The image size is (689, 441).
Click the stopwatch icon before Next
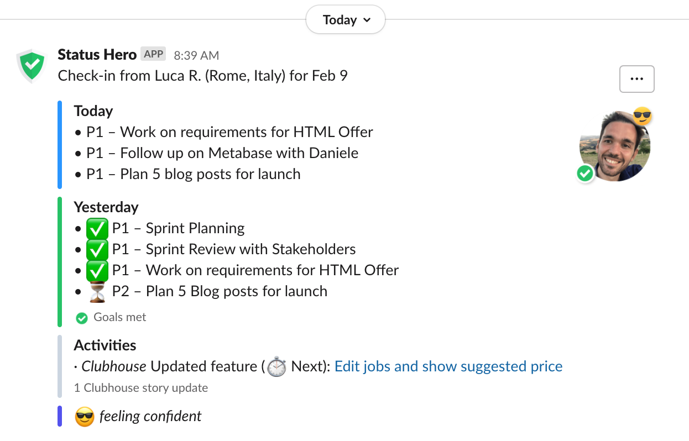click(276, 367)
